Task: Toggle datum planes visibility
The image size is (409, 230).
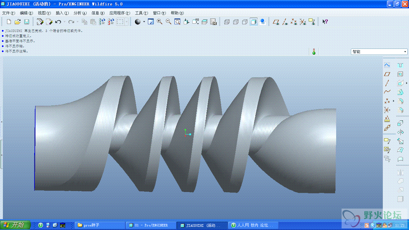Action: tap(276, 22)
